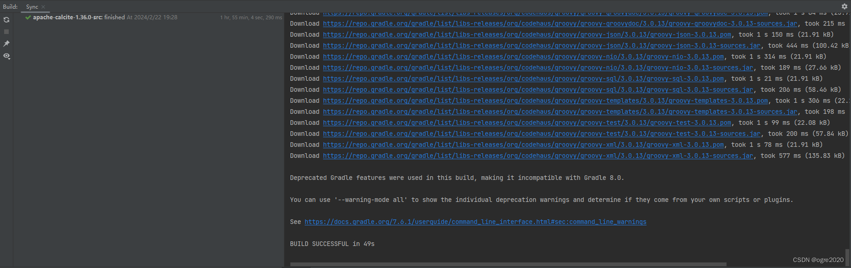Image resolution: width=851 pixels, height=268 pixels.
Task: Switch to the Sync tab
Action: 32,7
